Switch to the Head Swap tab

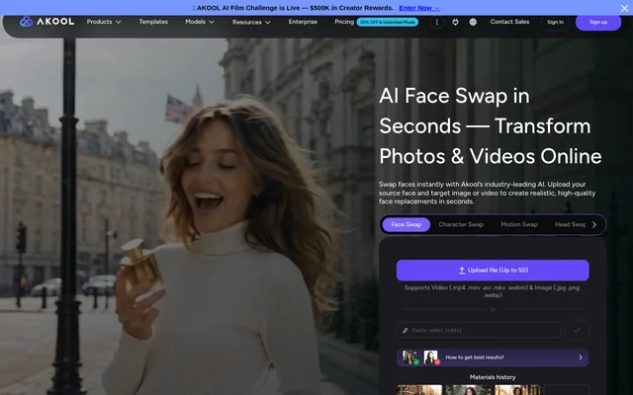tap(570, 224)
